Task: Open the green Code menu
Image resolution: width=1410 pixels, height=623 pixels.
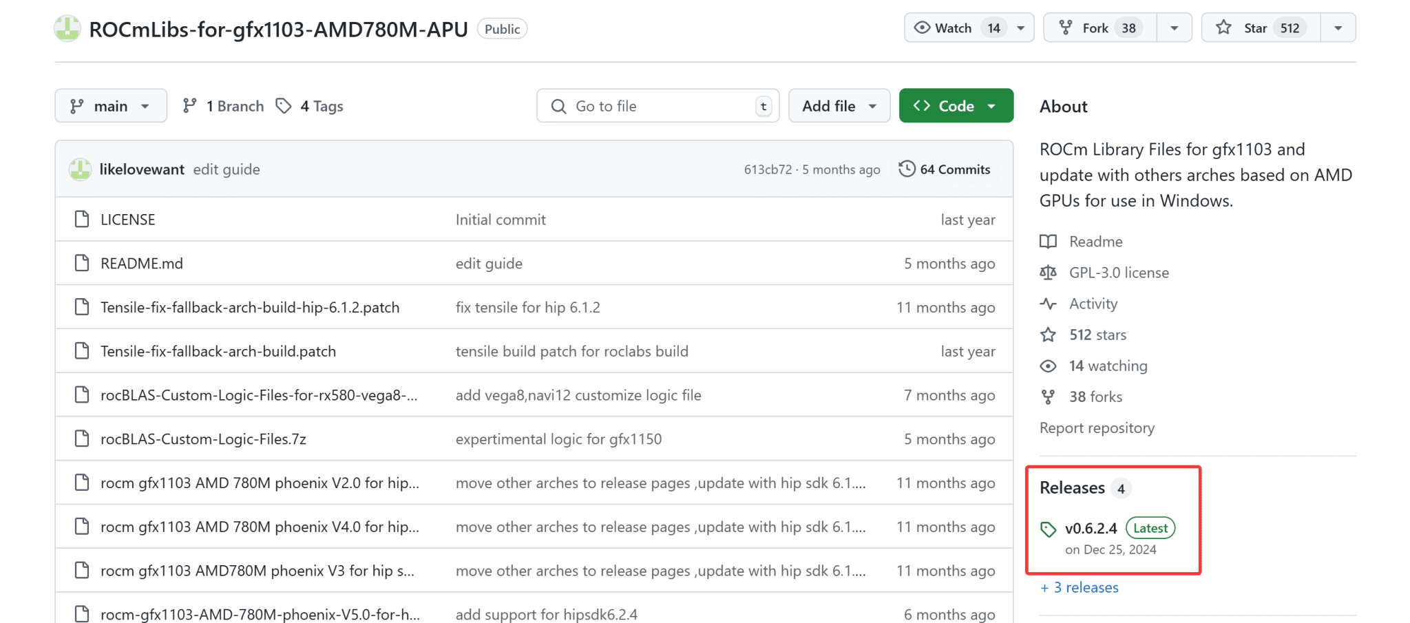Action: 956,106
